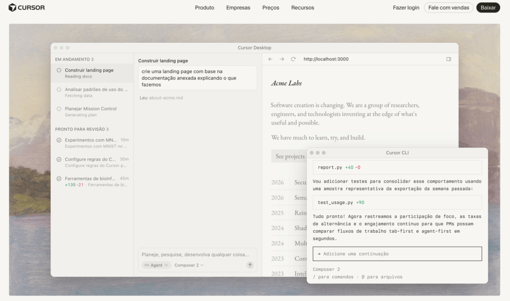Click check icon beside Experimentos com MN...

pyautogui.click(x=59, y=140)
